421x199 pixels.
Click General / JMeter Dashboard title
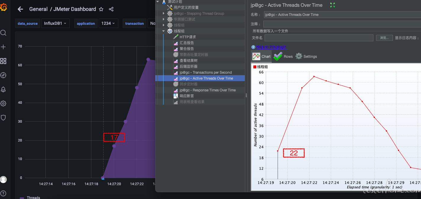pyautogui.click(x=63, y=9)
